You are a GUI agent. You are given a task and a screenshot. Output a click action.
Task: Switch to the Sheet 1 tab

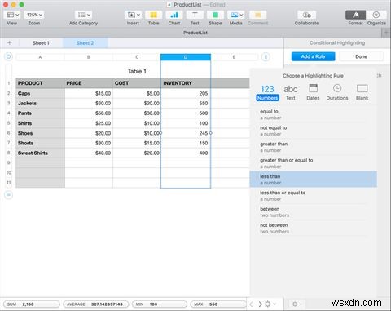click(x=41, y=43)
